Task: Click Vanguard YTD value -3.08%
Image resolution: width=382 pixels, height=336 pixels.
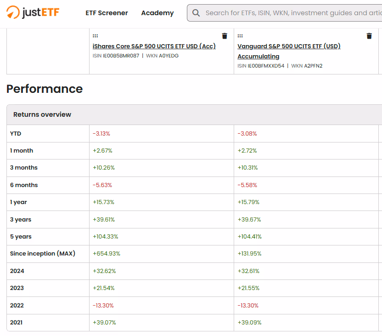Action: click(247, 134)
